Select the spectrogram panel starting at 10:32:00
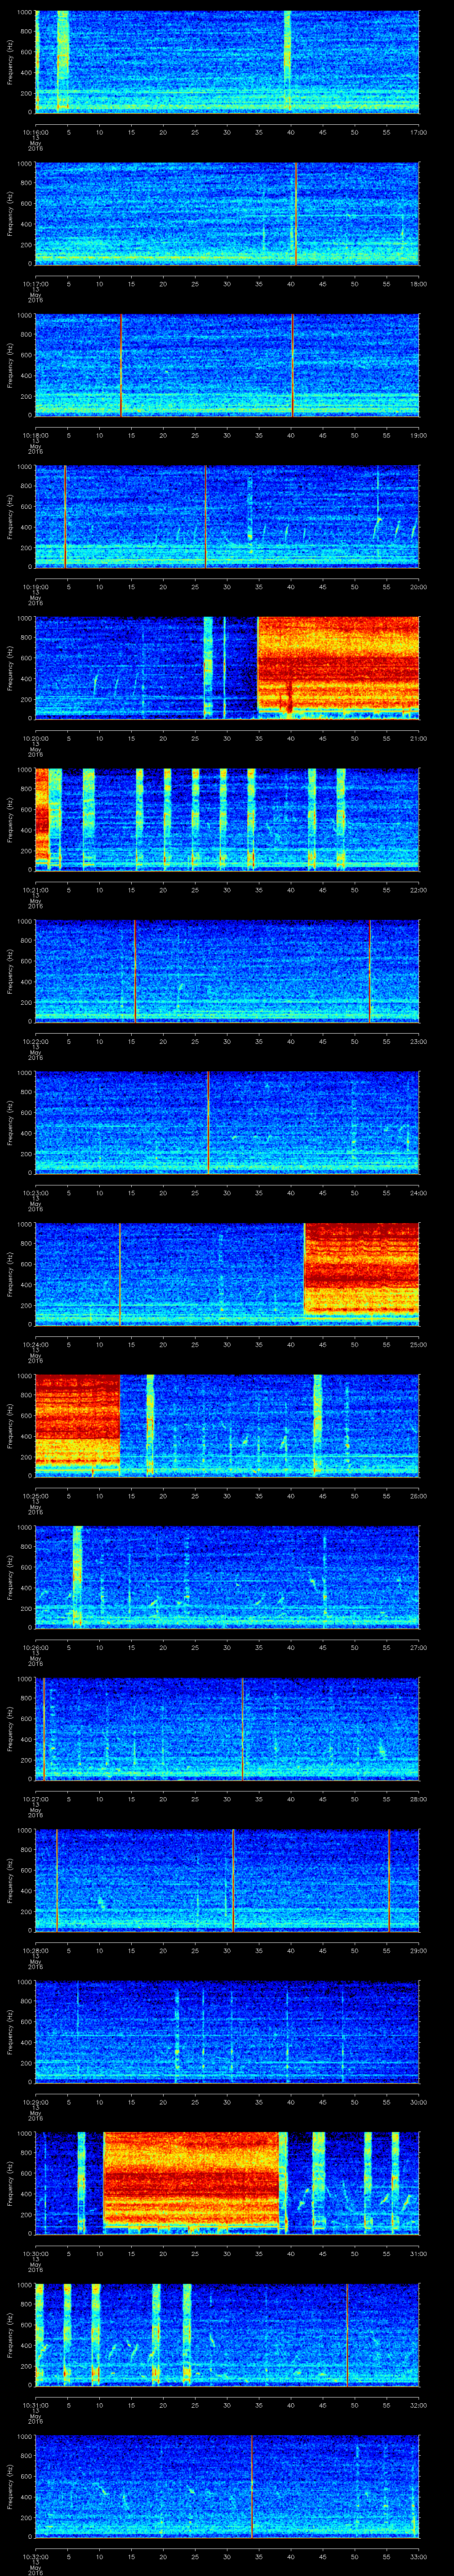Image resolution: width=454 pixels, height=2576 pixels. [227, 2486]
